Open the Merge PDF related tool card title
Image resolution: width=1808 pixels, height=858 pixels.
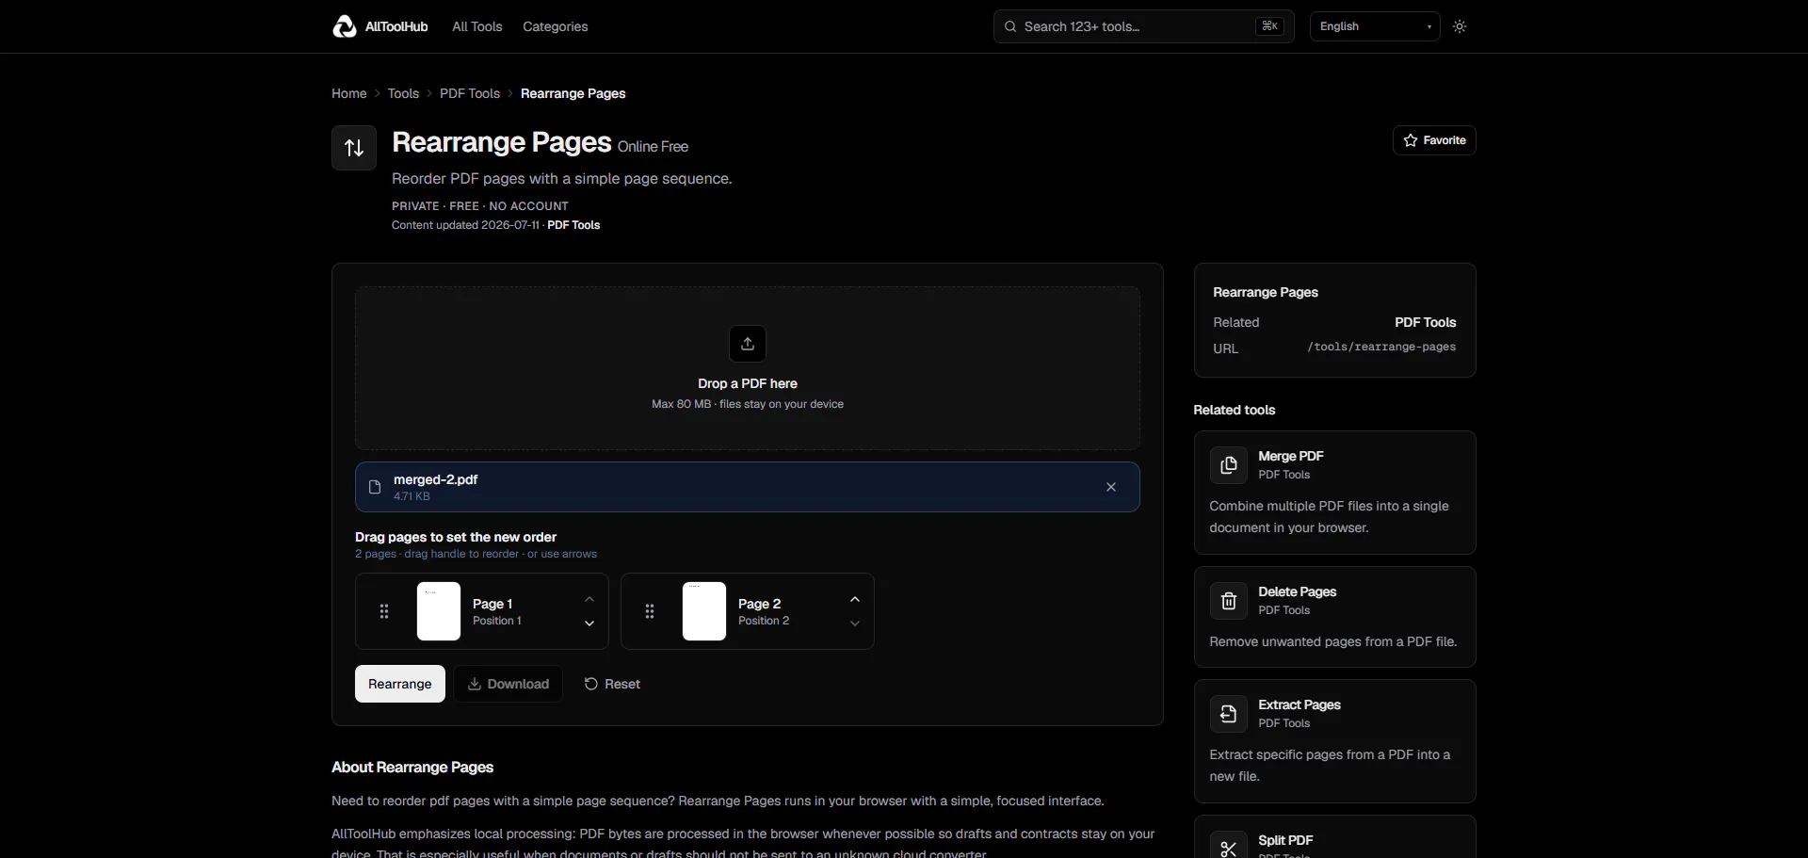click(1291, 456)
